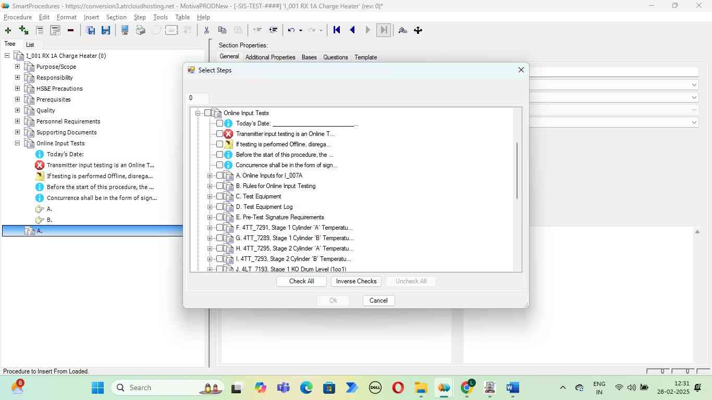Check the 'Today's Date' step checkbox

(219, 123)
